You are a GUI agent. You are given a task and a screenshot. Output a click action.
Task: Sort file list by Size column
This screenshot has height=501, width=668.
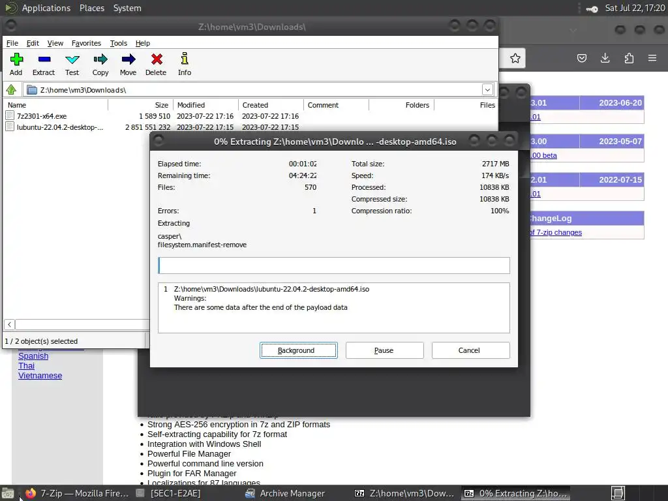pos(141,105)
